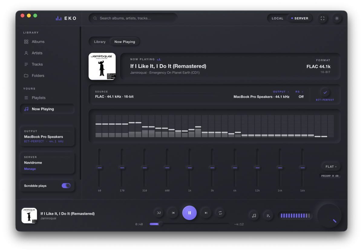
Task: Click the 1k equalizer slider
Action: tap(190, 168)
